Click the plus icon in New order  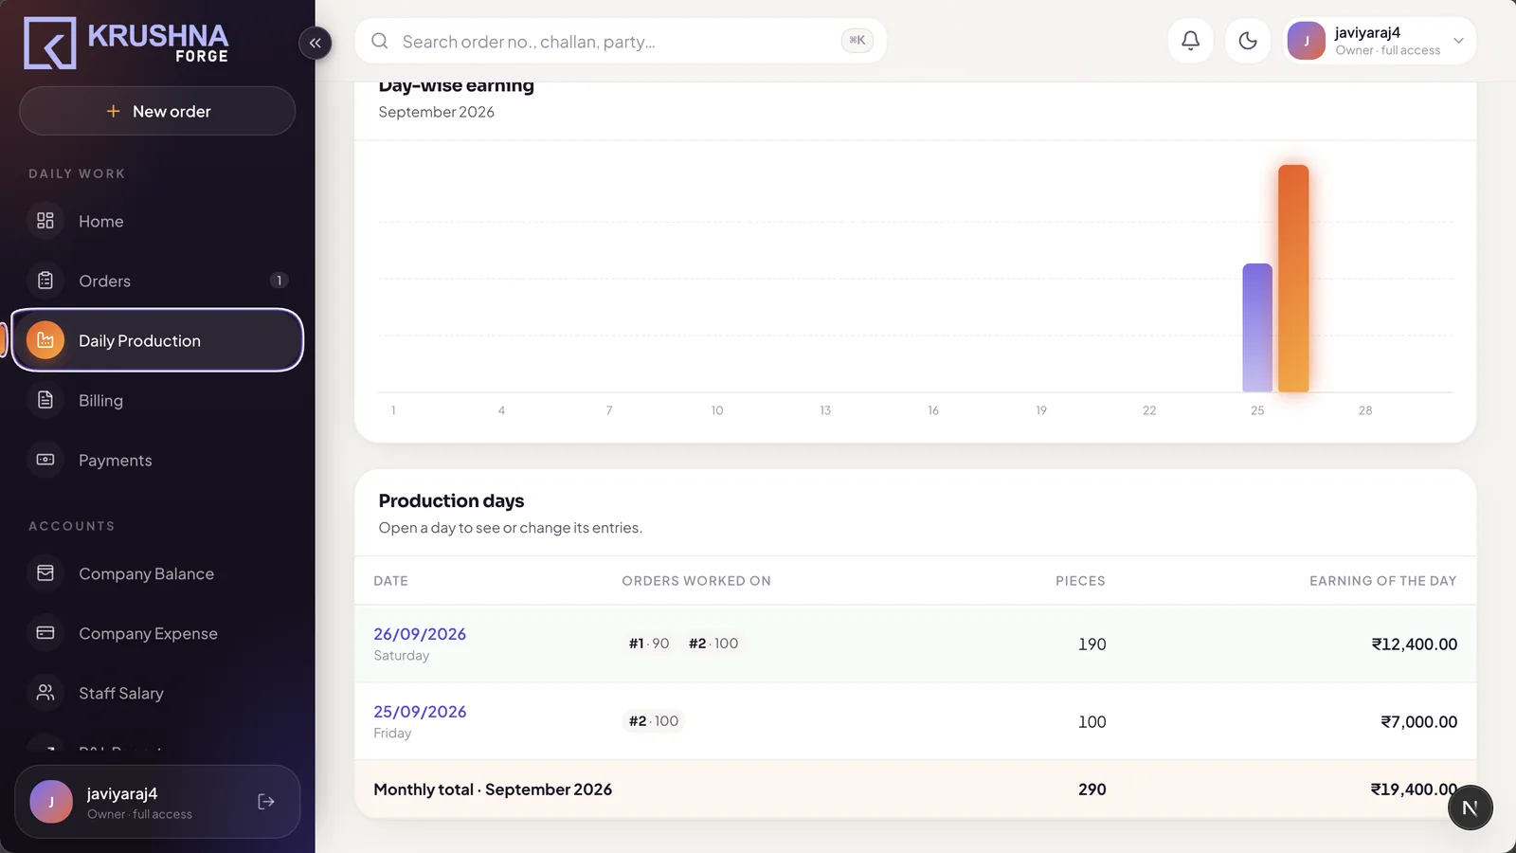[113, 111]
